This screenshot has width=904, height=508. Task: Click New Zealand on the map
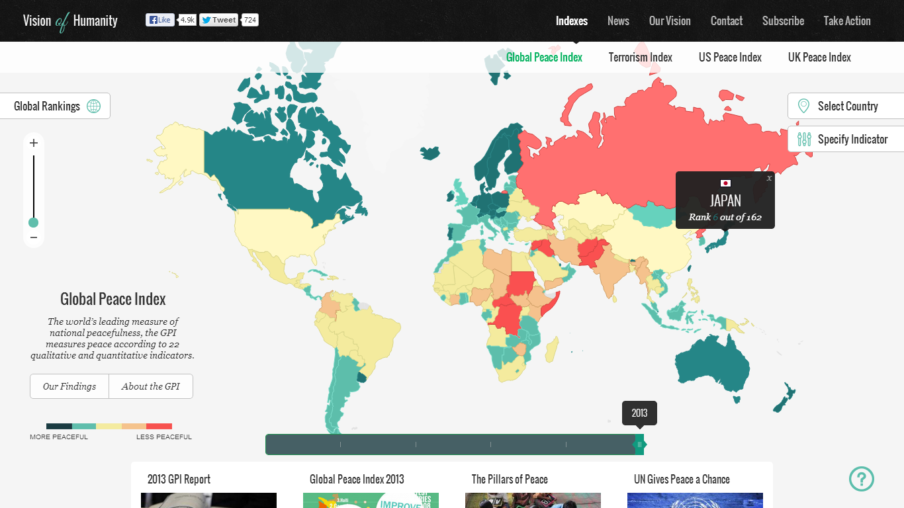pos(784,399)
